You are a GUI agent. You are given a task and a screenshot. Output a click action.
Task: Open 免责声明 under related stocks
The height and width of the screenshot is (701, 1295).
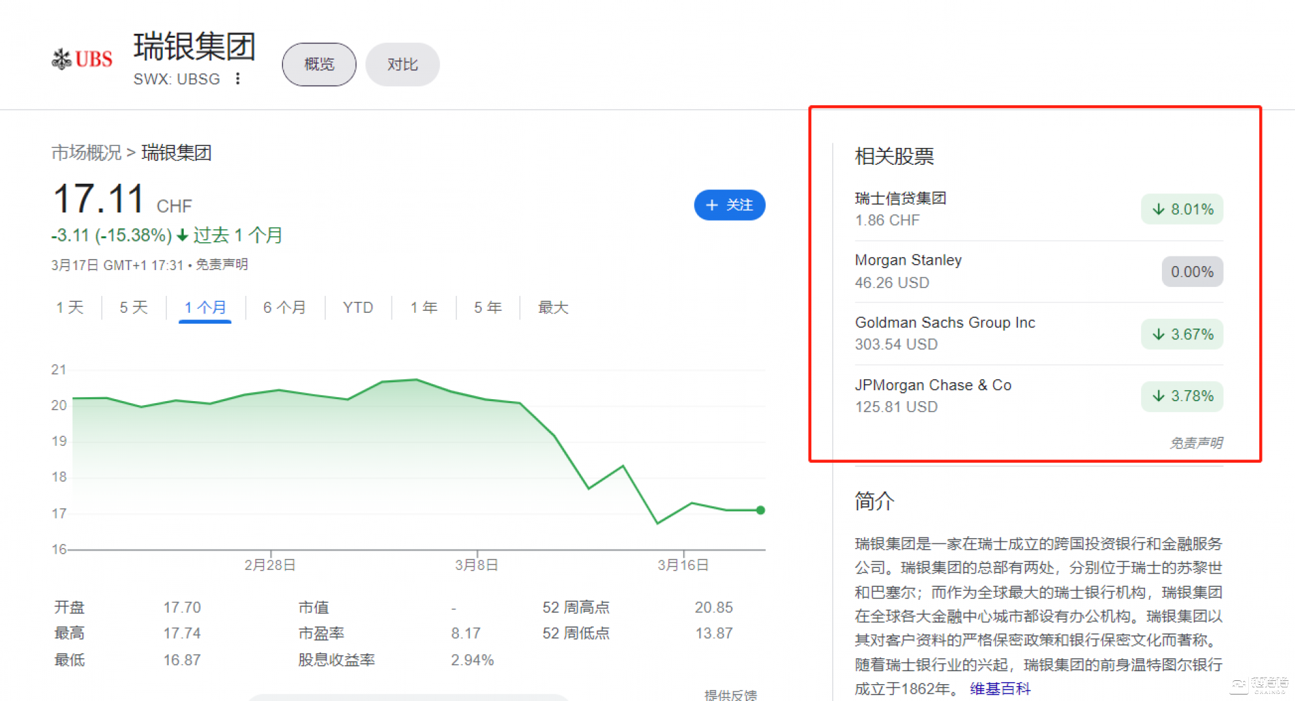coord(1196,443)
